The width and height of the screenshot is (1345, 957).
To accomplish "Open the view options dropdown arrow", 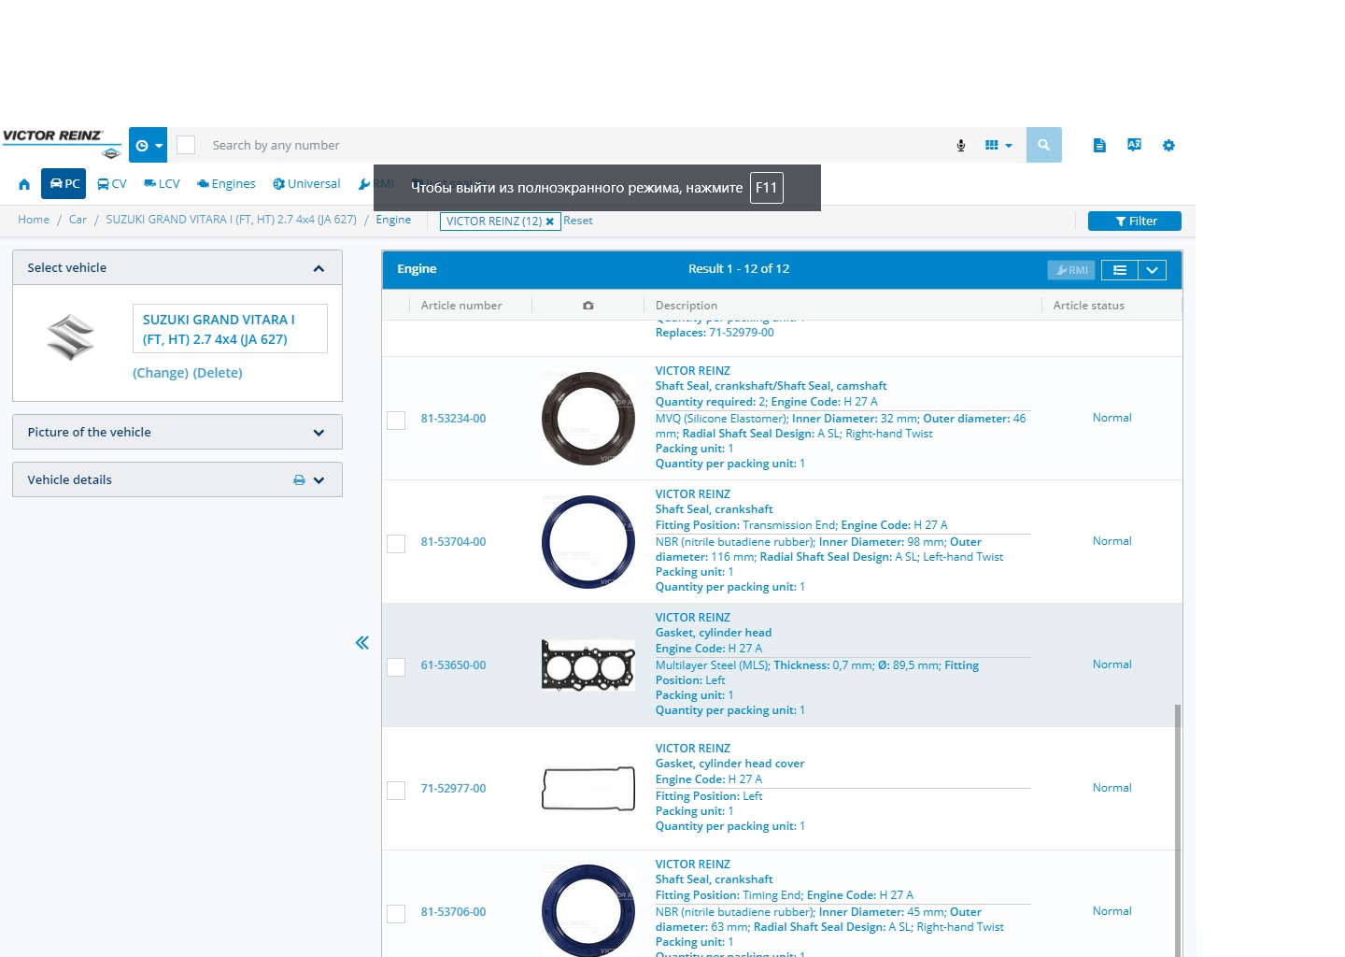I will tap(1152, 270).
